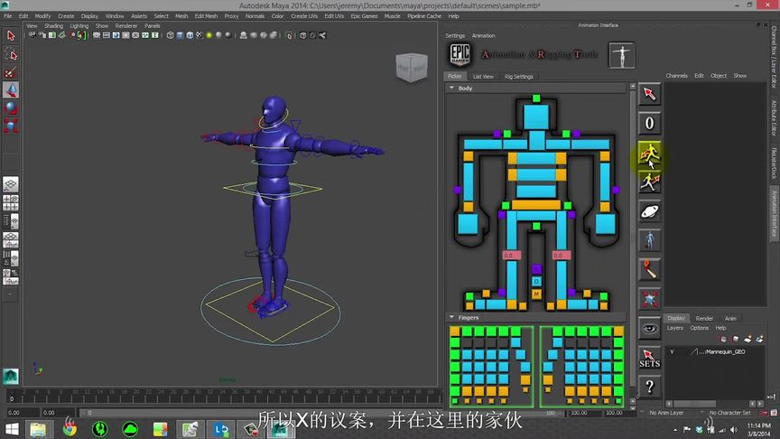Click the match/torch icon button
The width and height of the screenshot is (780, 439).
(x=649, y=269)
